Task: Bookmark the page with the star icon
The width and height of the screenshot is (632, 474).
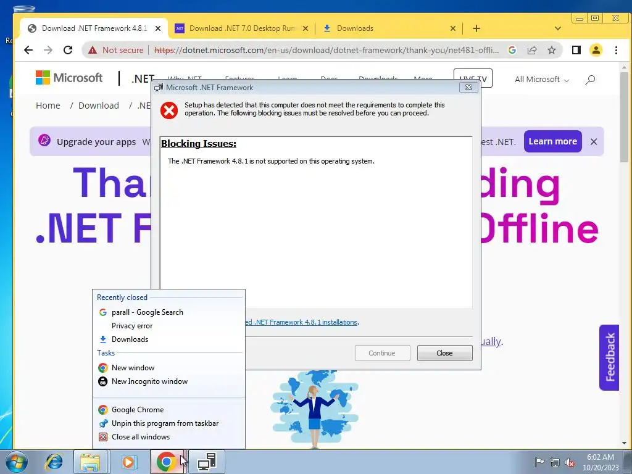Action: (552, 50)
